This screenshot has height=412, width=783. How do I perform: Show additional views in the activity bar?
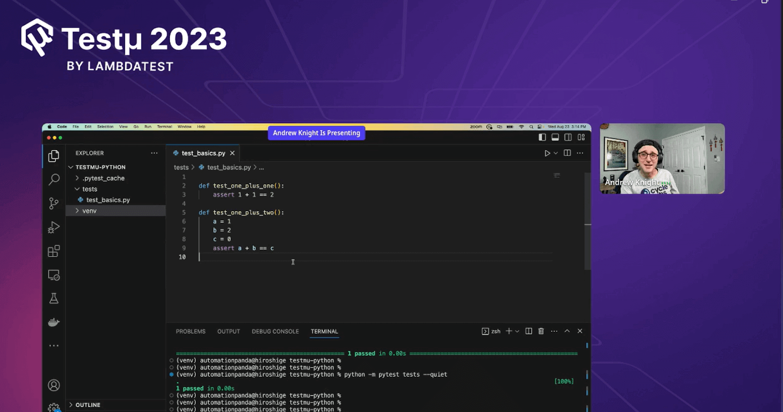(54, 346)
